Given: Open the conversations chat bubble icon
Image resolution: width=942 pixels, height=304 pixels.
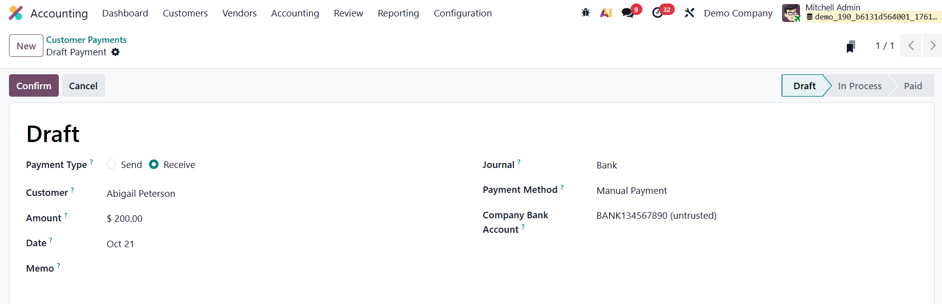Looking at the screenshot, I should (628, 13).
